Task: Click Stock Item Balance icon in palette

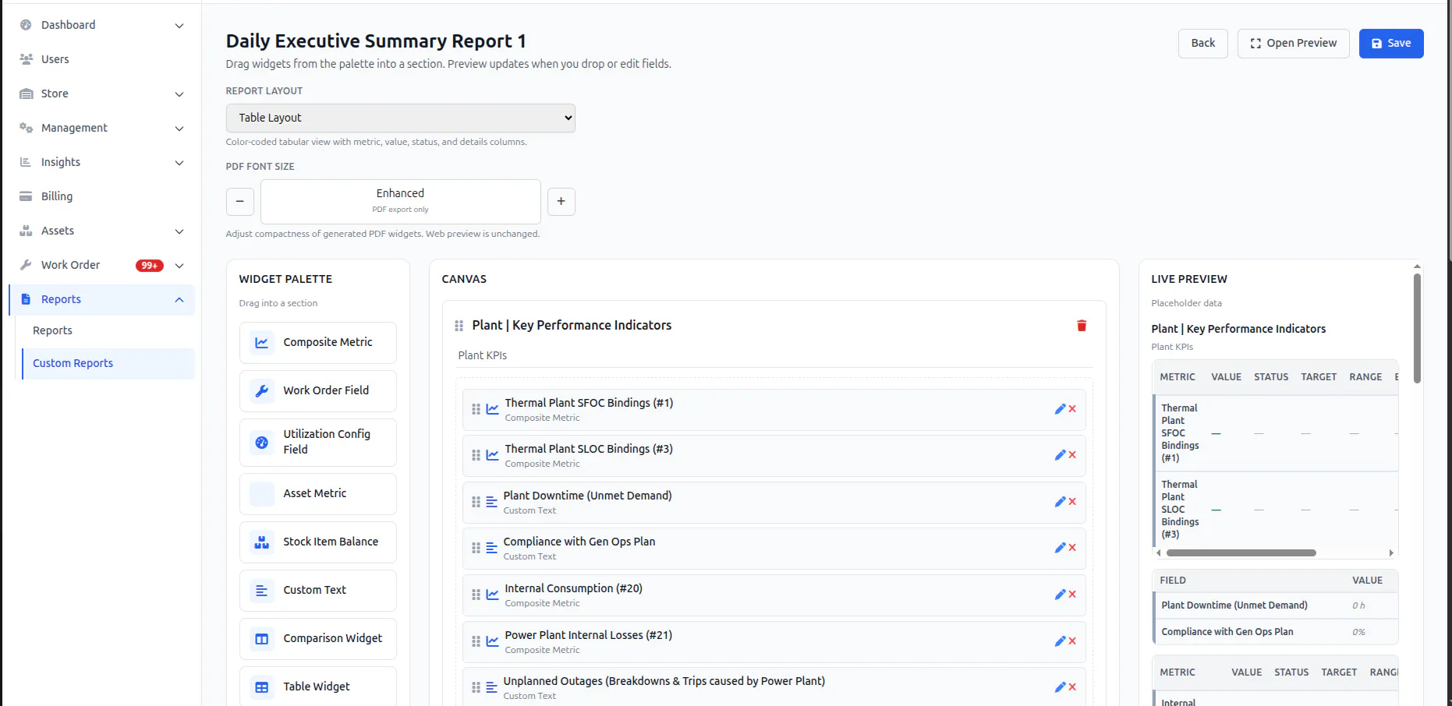Action: pyautogui.click(x=262, y=542)
